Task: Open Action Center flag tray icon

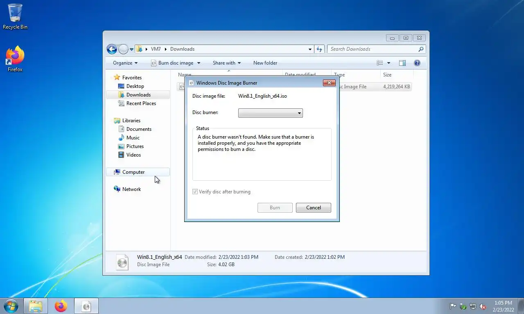Action: (x=453, y=306)
